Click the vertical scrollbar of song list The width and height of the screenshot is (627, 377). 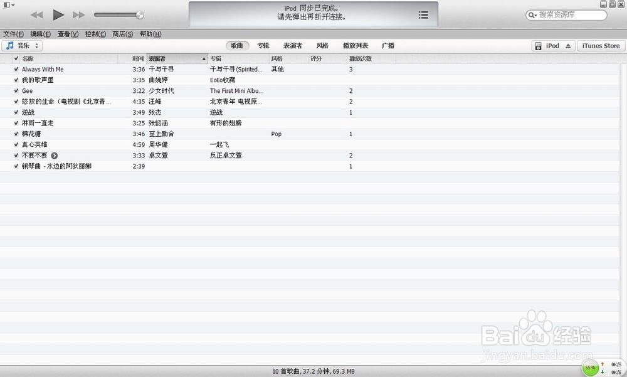[x=623, y=214]
